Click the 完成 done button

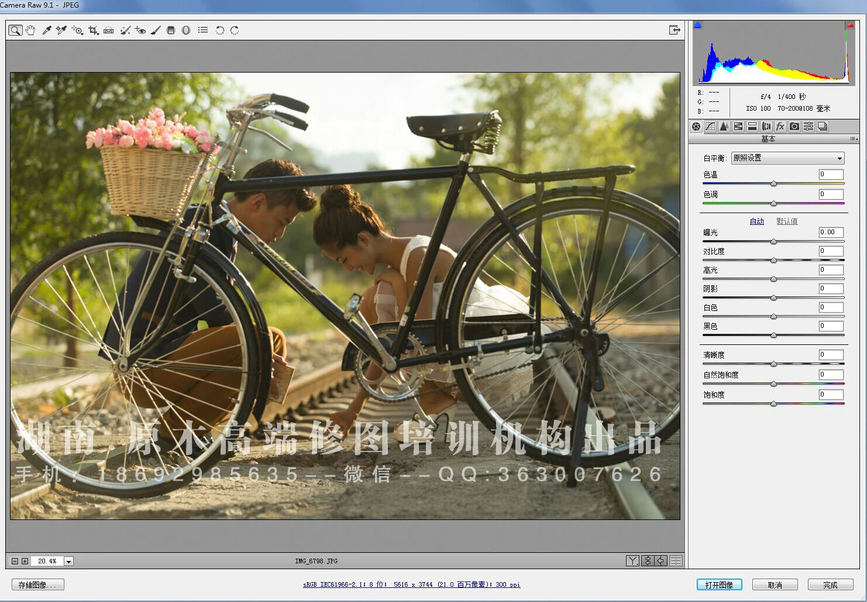[x=831, y=585]
